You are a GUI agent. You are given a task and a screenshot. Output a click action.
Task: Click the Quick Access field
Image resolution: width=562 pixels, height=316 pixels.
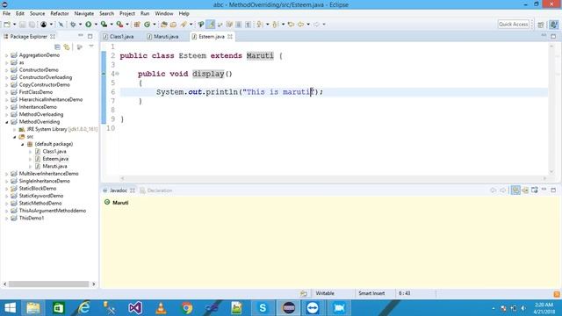point(513,25)
